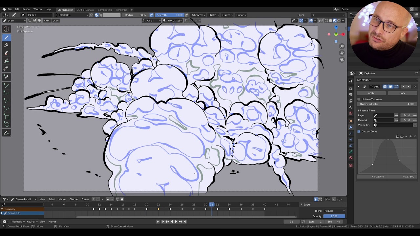Select the Tint tool
The height and width of the screenshot is (236, 420).
pos(6,61)
